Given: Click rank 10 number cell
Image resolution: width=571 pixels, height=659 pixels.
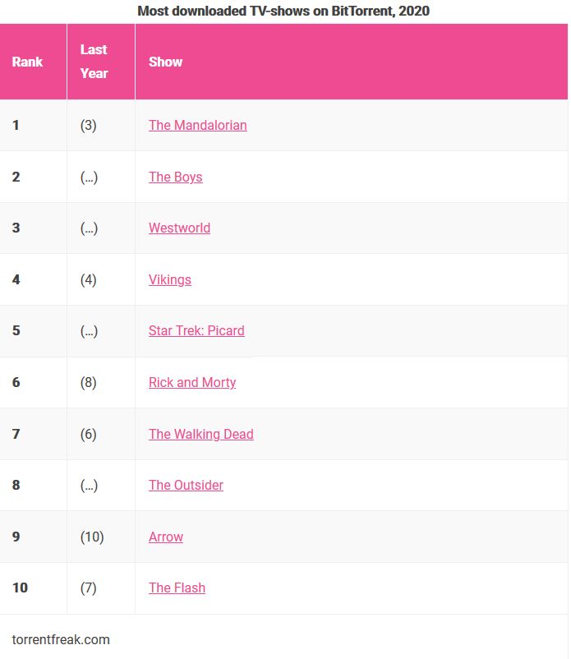Looking at the screenshot, I should coord(20,588).
